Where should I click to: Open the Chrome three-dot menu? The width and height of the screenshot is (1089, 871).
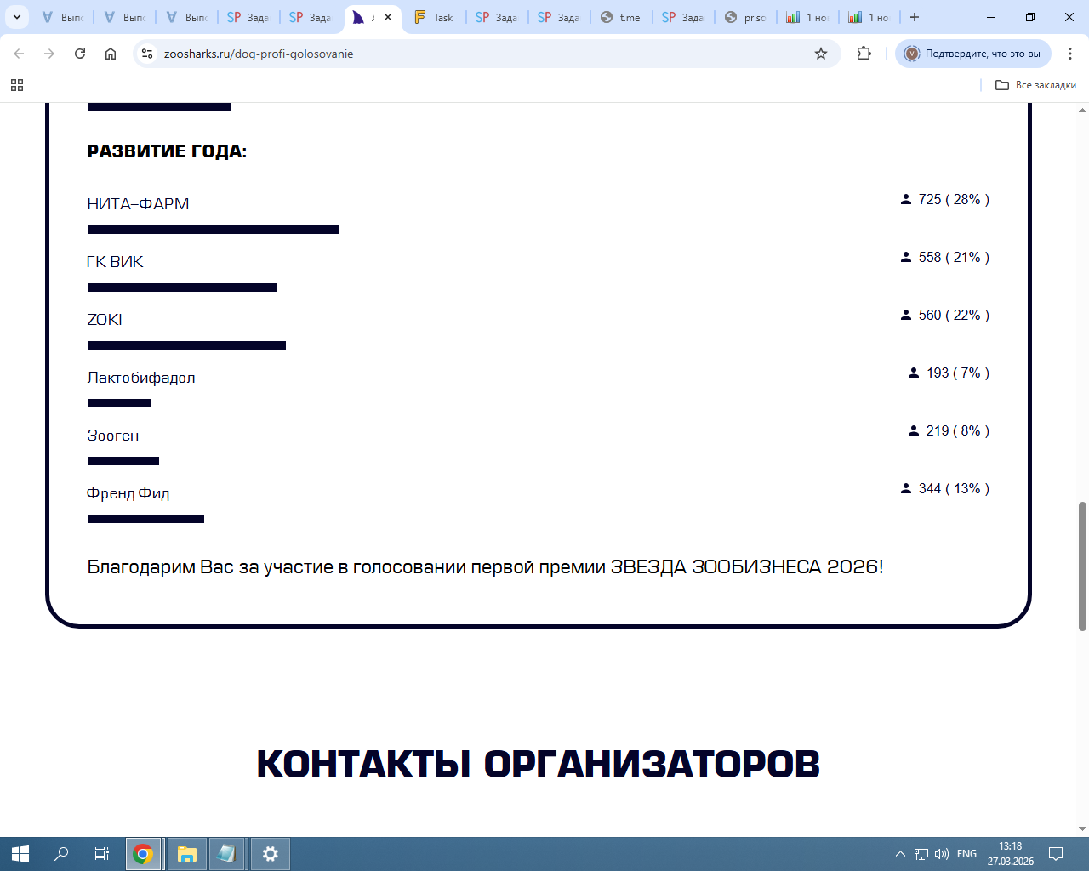[1070, 54]
